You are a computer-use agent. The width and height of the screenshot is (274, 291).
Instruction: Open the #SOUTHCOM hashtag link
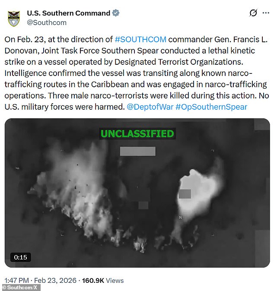[x=140, y=40]
